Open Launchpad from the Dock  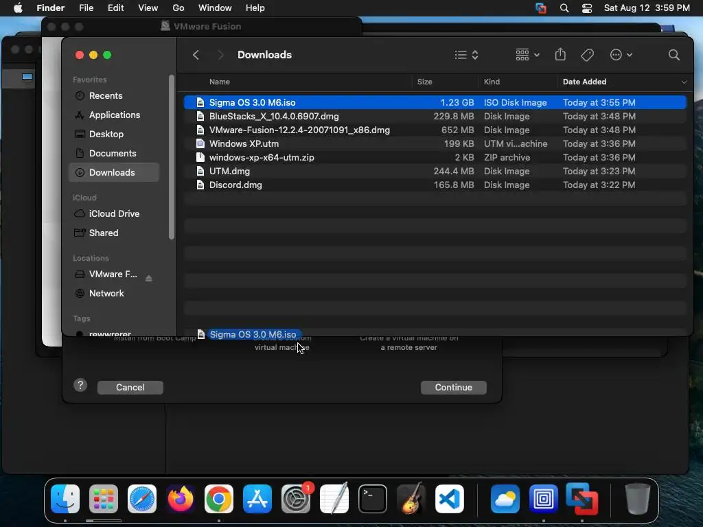(x=104, y=499)
